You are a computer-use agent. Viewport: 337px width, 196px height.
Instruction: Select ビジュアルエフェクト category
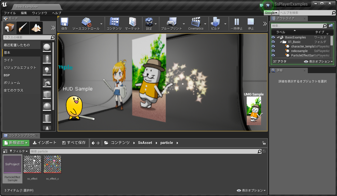click(21, 68)
